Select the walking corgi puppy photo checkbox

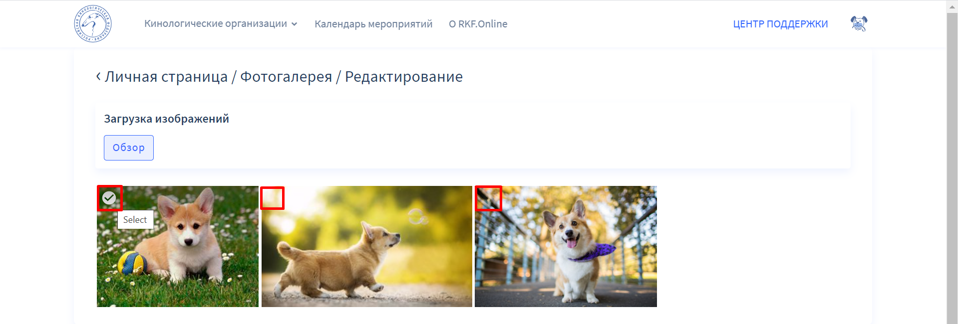[x=273, y=198]
